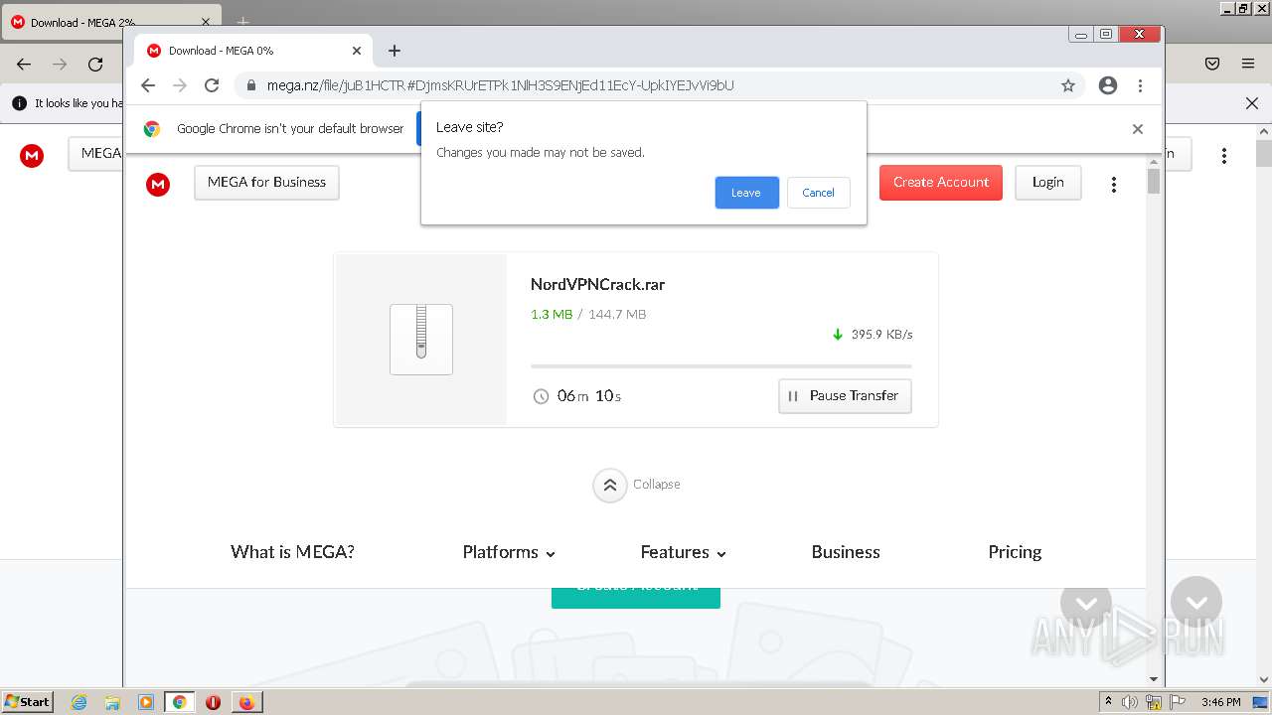
Task: Click the mega.nz address bar
Action: pyautogui.click(x=646, y=85)
